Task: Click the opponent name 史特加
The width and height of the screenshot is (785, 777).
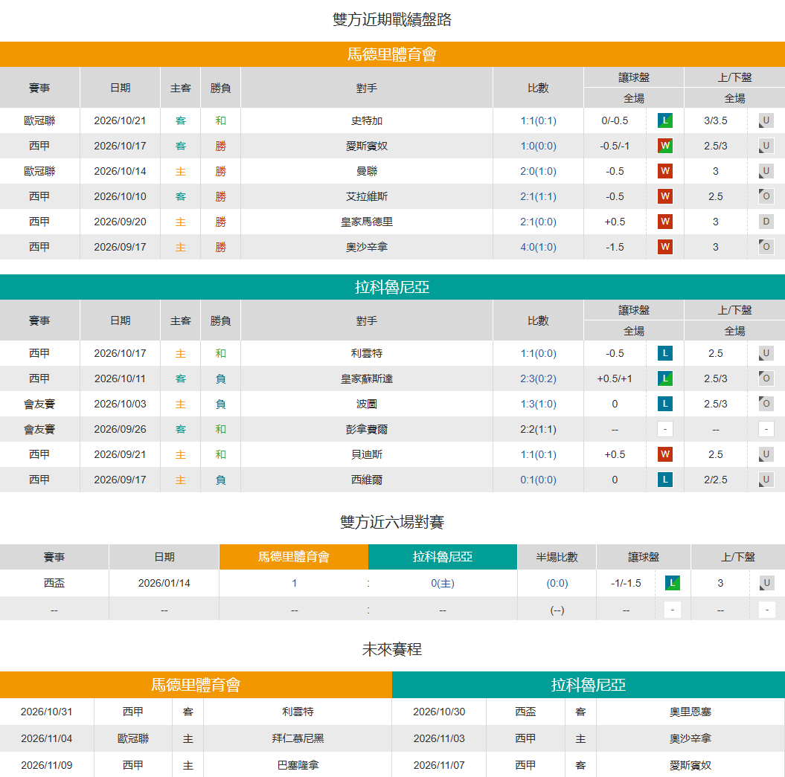Action: coord(367,120)
